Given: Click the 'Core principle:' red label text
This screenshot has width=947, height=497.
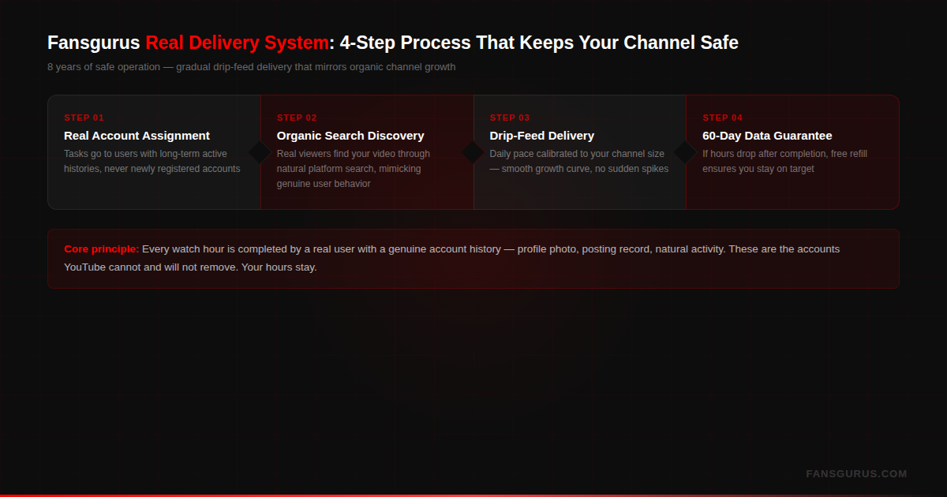Looking at the screenshot, I should click(101, 248).
